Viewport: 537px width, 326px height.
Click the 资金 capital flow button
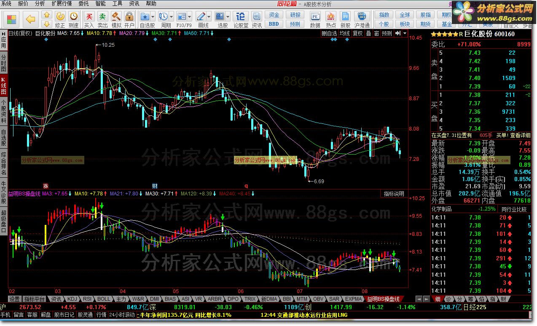coord(274,15)
